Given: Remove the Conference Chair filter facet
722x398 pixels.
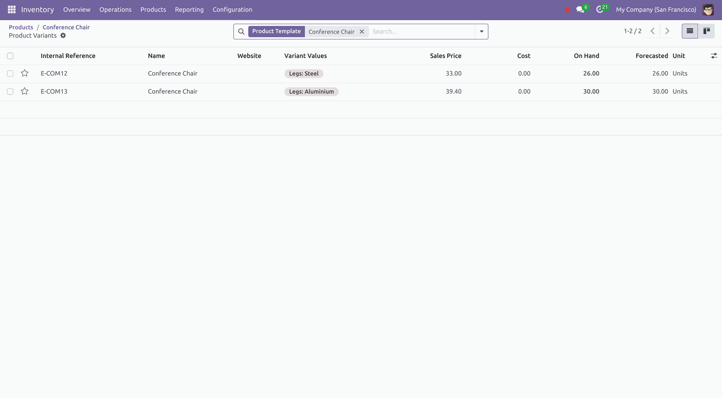Looking at the screenshot, I should [362, 32].
